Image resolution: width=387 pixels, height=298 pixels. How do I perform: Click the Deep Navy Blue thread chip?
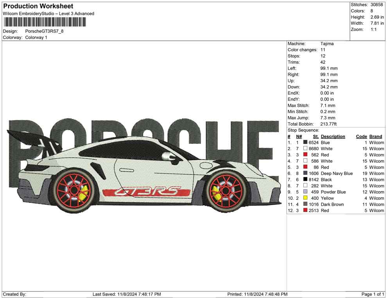coord(305,173)
